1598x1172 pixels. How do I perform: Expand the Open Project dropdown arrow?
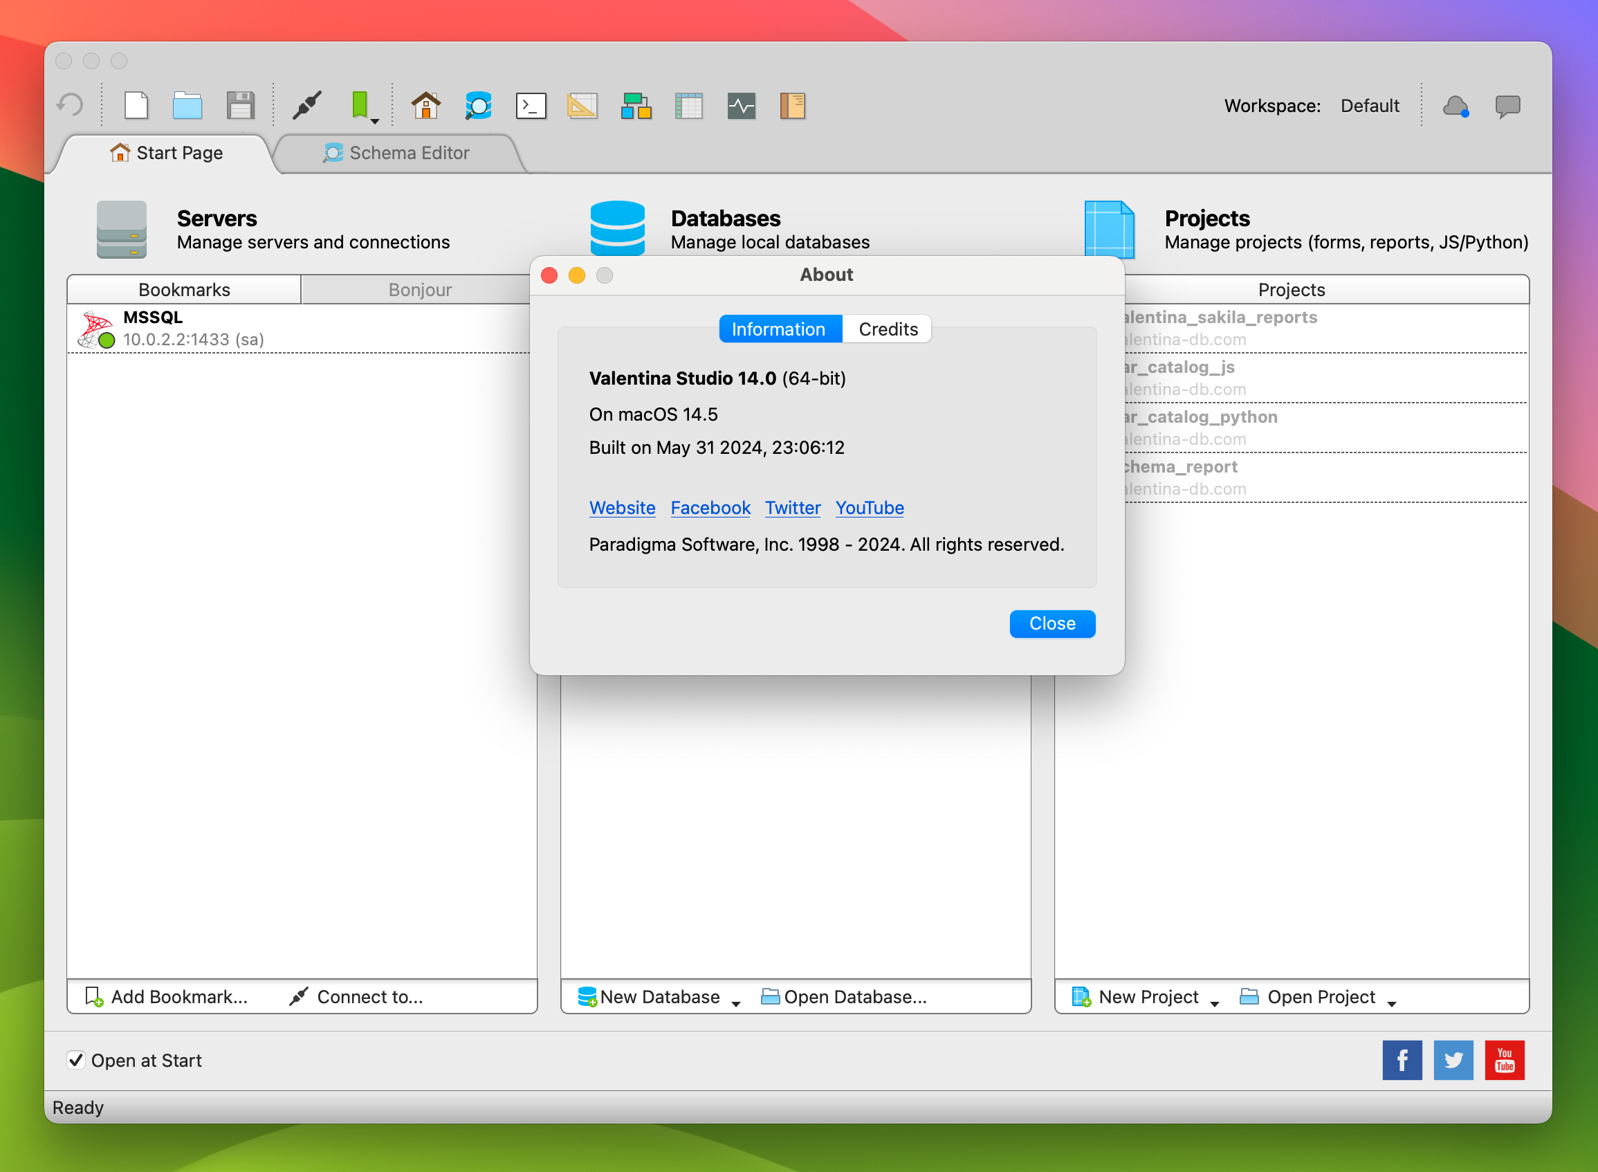click(x=1392, y=1002)
